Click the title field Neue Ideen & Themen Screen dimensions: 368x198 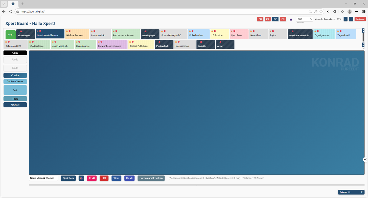click(x=43, y=178)
